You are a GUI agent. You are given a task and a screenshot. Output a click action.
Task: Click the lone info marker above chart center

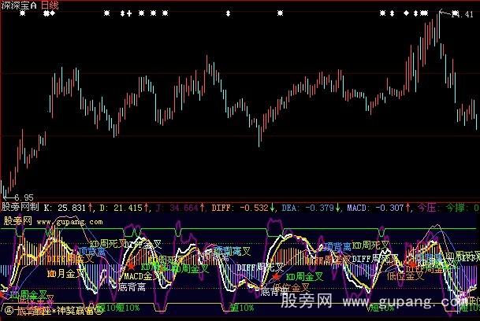tap(228, 13)
